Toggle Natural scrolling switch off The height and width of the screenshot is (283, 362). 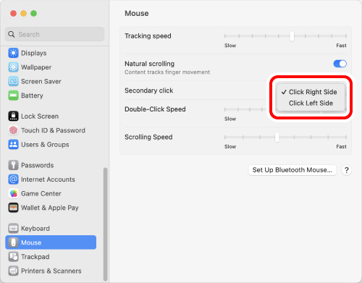pyautogui.click(x=340, y=64)
